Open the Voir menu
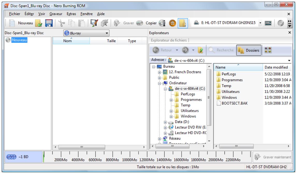 [41, 14]
